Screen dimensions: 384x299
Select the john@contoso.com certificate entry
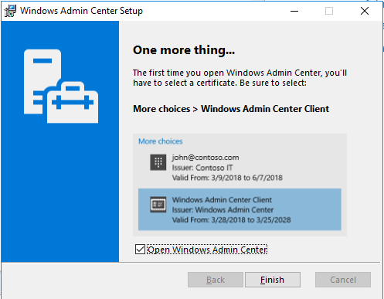point(240,168)
